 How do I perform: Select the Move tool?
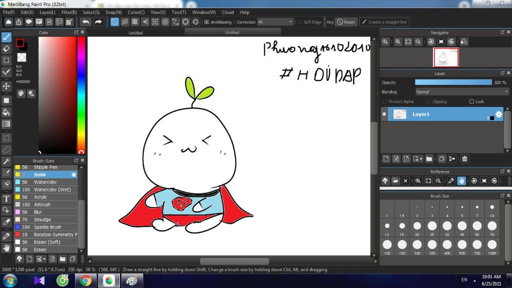6,86
